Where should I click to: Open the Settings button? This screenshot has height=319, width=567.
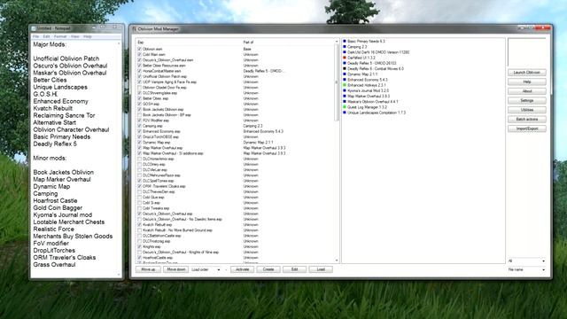tap(526, 100)
